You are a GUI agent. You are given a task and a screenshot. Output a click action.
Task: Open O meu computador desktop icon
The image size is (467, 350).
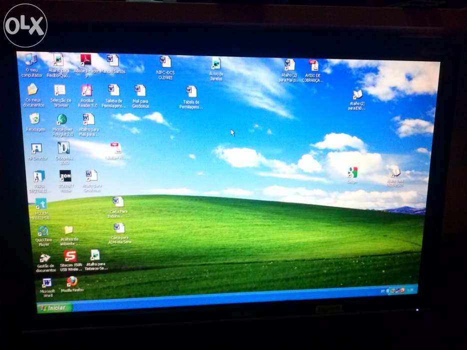pyautogui.click(x=31, y=65)
